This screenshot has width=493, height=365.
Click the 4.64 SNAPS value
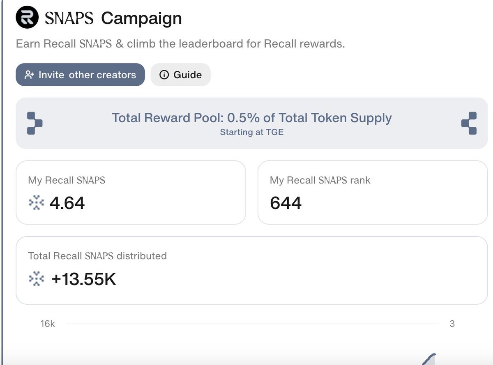click(67, 203)
